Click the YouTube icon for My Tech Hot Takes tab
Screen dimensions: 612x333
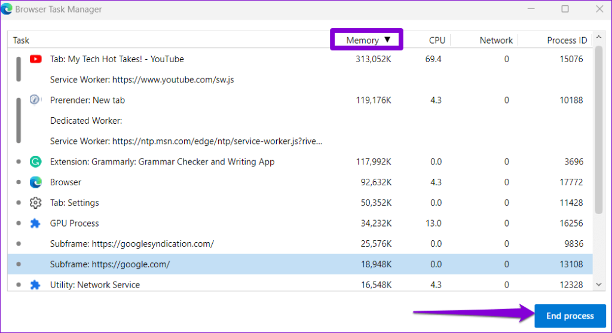[35, 59]
